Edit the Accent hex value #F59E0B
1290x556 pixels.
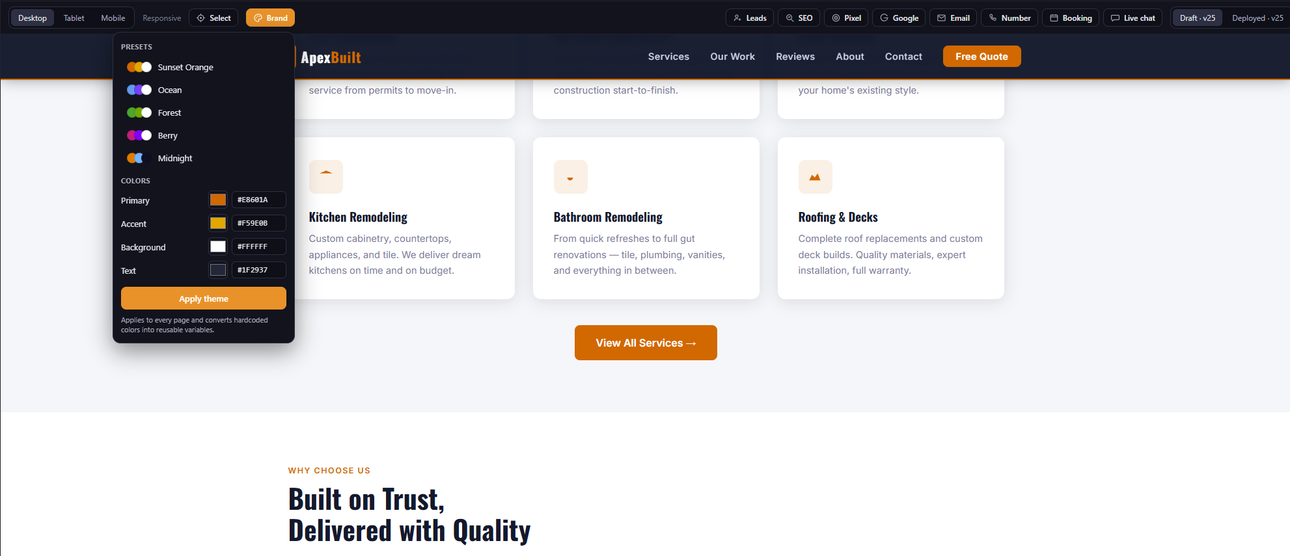259,223
